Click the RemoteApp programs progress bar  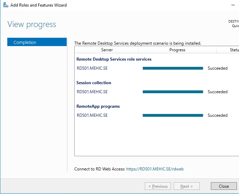point(173,115)
